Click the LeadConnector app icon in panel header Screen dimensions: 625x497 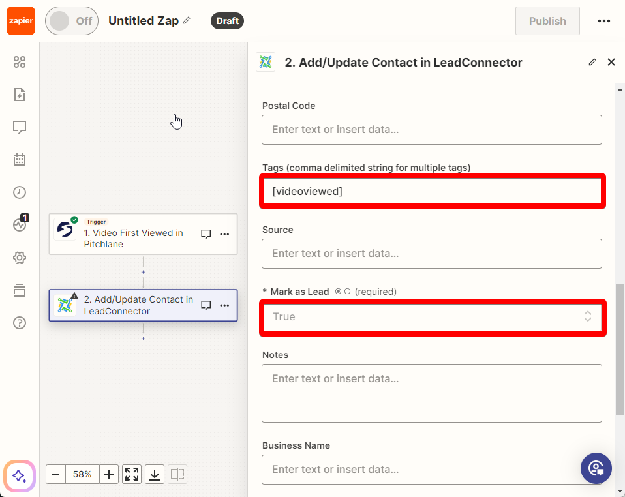pyautogui.click(x=266, y=62)
